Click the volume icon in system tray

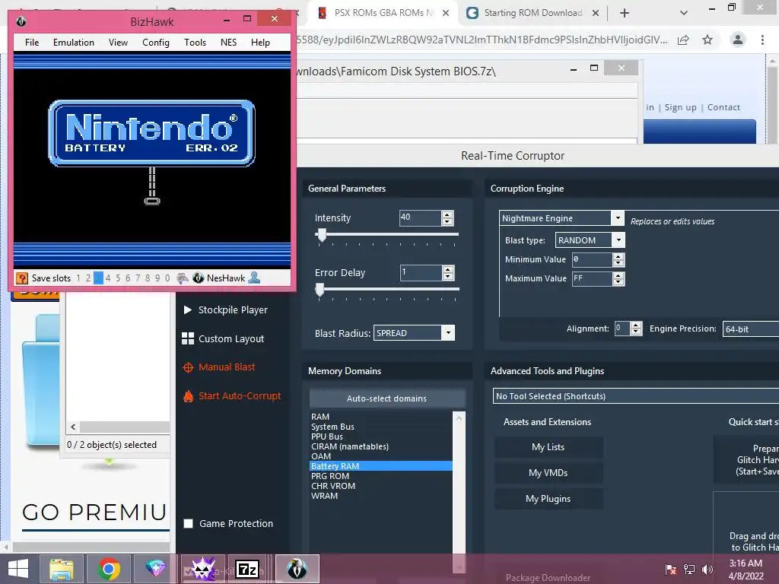point(707,569)
